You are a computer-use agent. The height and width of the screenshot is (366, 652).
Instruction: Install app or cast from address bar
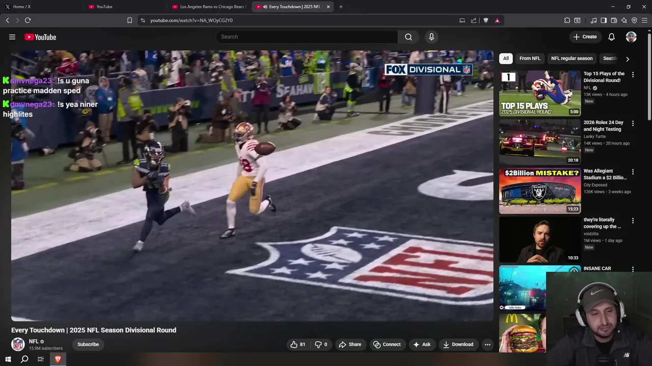tap(462, 20)
